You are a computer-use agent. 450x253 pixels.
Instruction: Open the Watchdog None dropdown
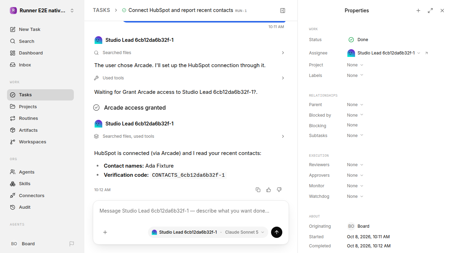(355, 196)
